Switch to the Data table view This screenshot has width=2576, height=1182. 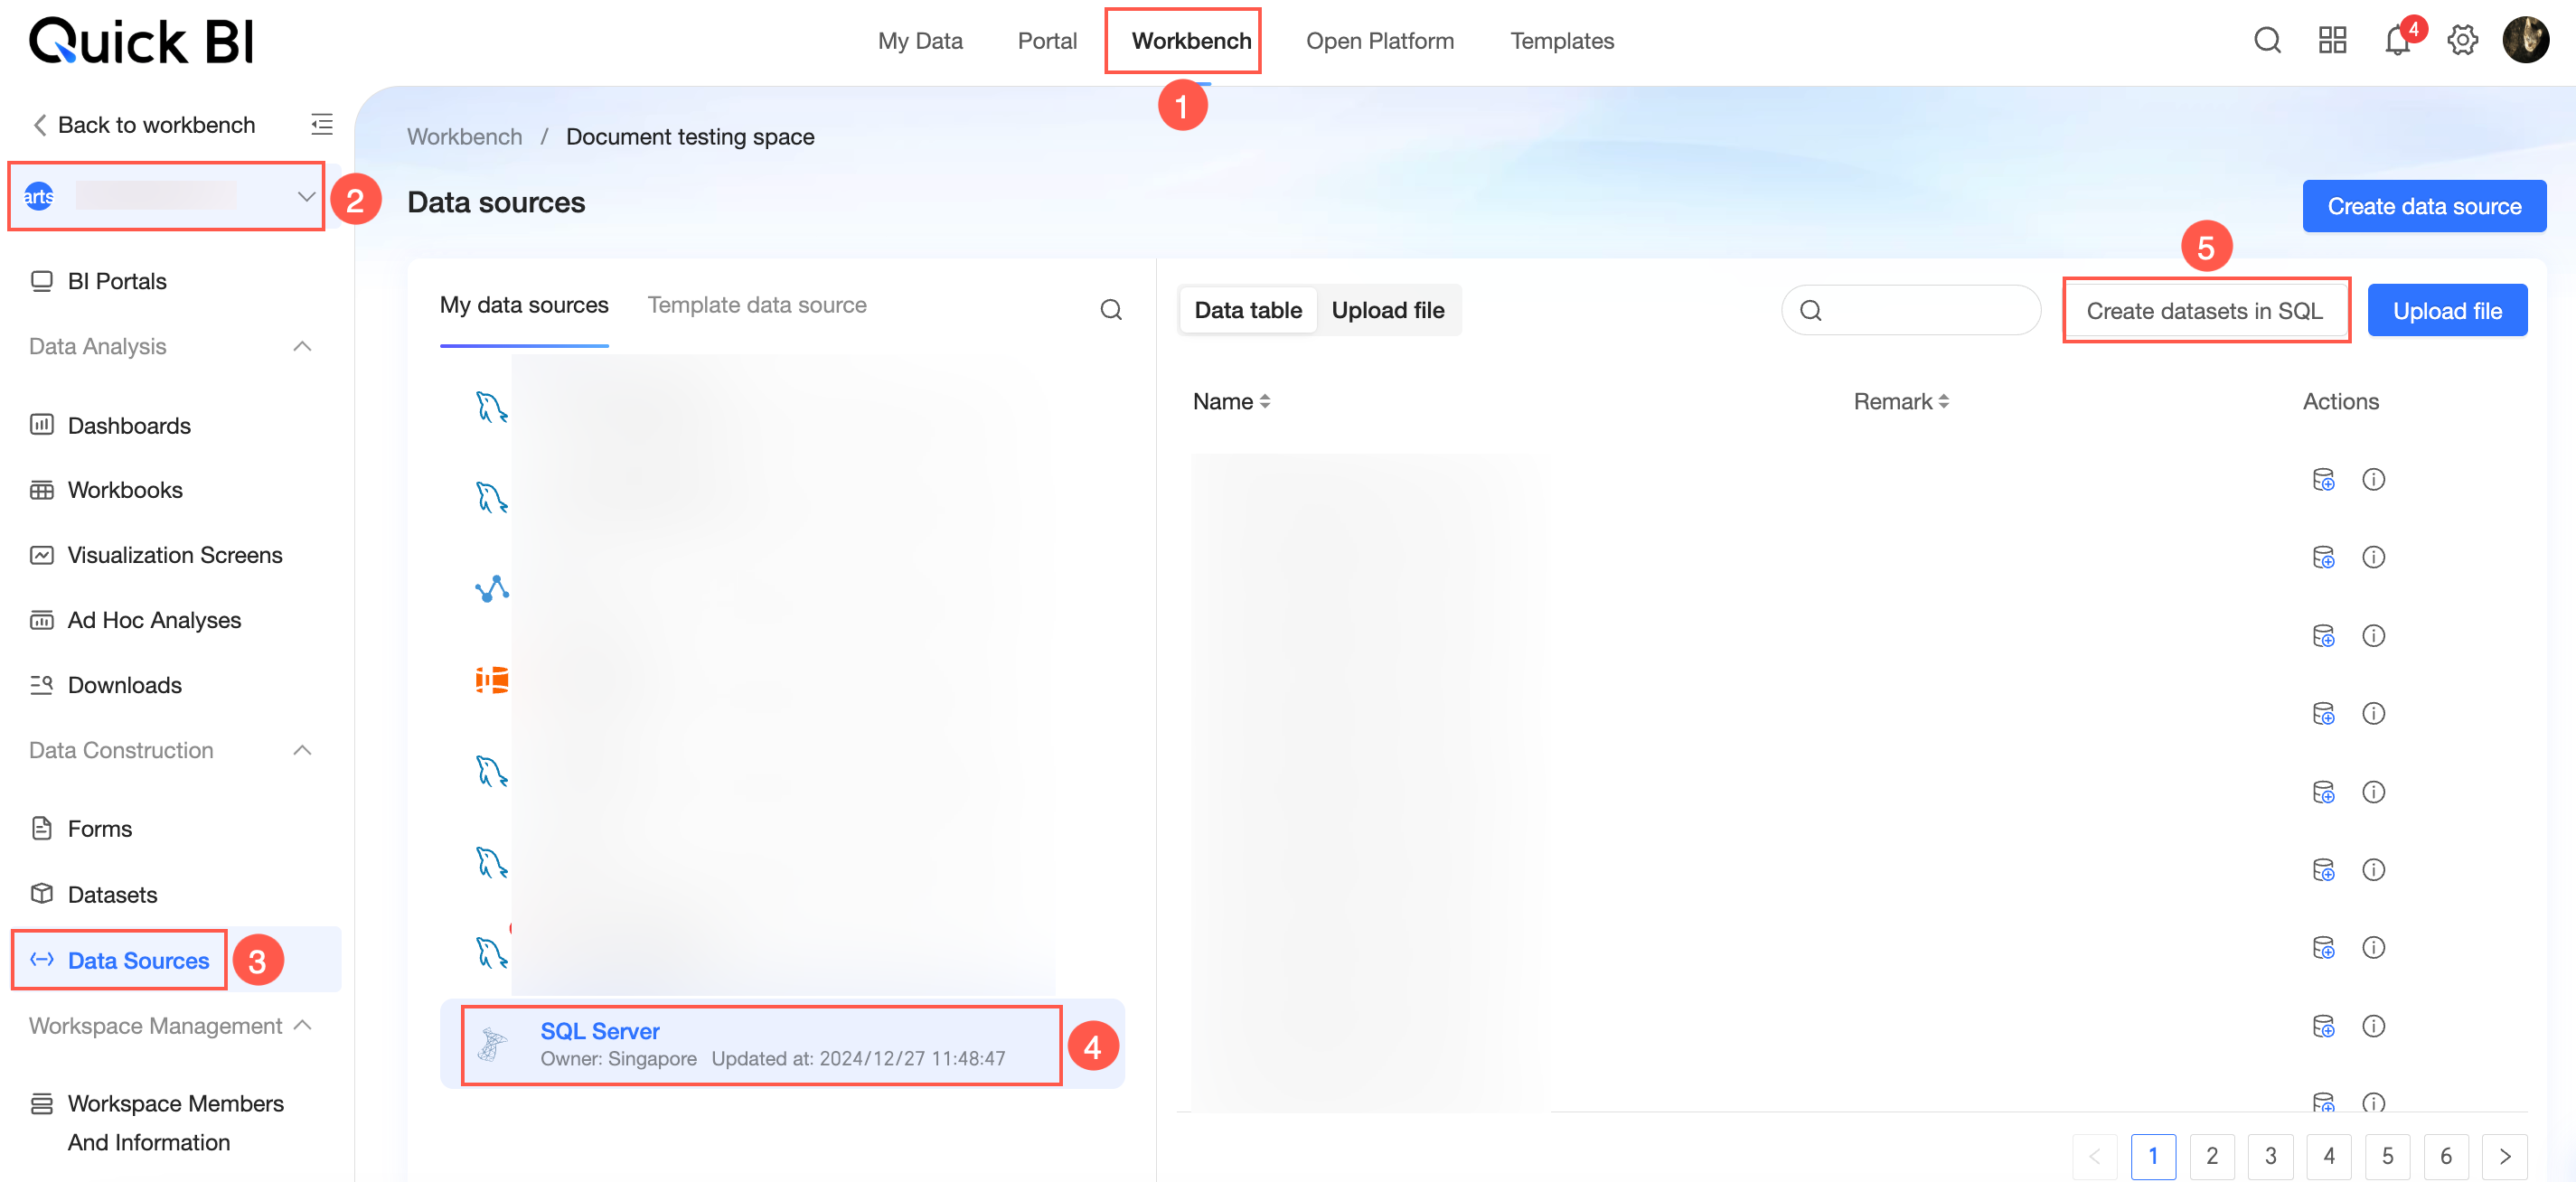(1248, 310)
